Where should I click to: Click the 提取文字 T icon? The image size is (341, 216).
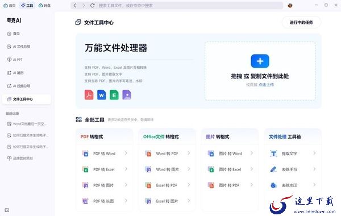pos(273,153)
